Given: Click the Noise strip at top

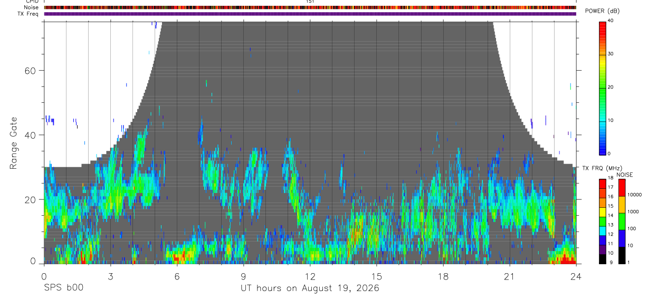Looking at the screenshot, I should pyautogui.click(x=310, y=7).
